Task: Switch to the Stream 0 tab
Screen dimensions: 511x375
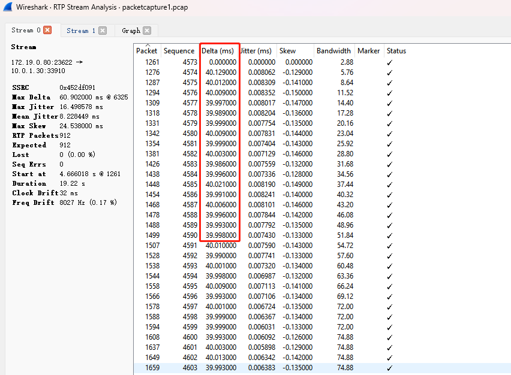Action: click(x=26, y=31)
